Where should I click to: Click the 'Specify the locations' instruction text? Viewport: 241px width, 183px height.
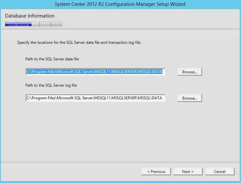[x=79, y=43]
